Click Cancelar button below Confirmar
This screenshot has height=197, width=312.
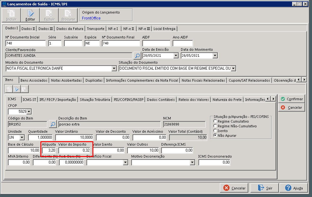[x=291, y=107]
